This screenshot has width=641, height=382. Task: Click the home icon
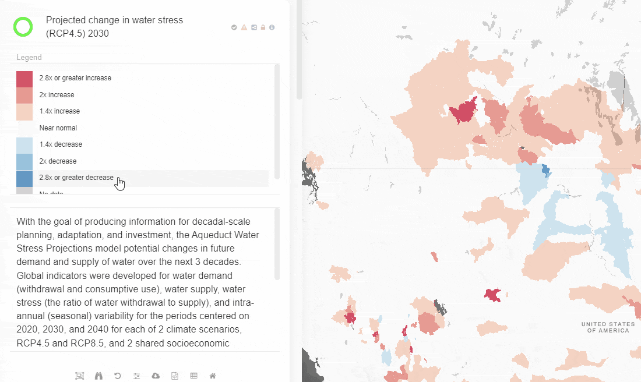pyautogui.click(x=213, y=376)
